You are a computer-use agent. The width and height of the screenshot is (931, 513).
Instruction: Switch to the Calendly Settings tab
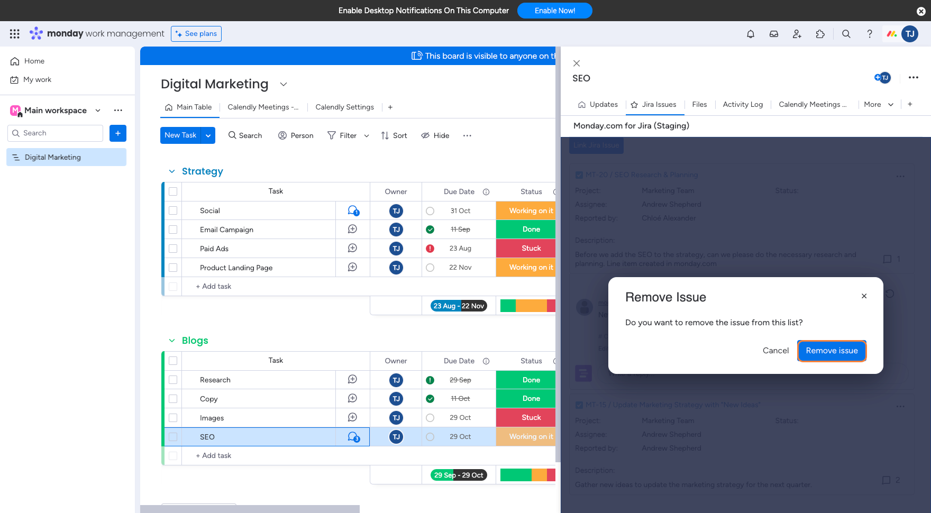(344, 107)
